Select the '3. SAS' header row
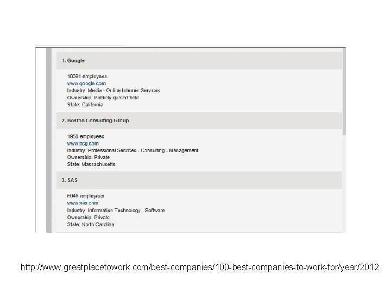This screenshot has width=391, height=293. pos(199,180)
